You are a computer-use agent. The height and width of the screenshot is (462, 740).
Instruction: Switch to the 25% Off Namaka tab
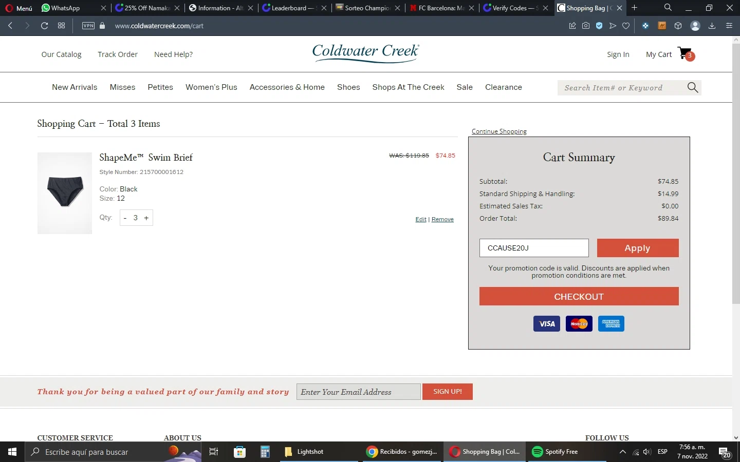click(x=147, y=8)
